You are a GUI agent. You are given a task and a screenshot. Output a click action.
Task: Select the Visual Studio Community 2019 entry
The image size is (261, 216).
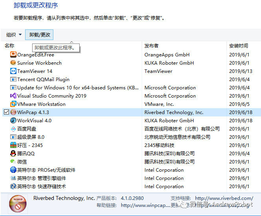(52, 96)
